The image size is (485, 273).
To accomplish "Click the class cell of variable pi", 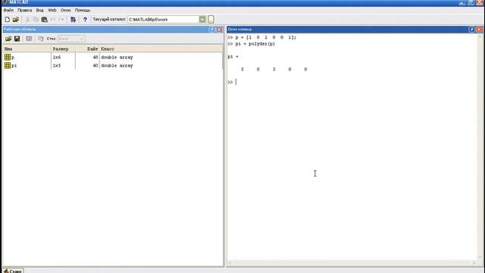I will point(117,66).
